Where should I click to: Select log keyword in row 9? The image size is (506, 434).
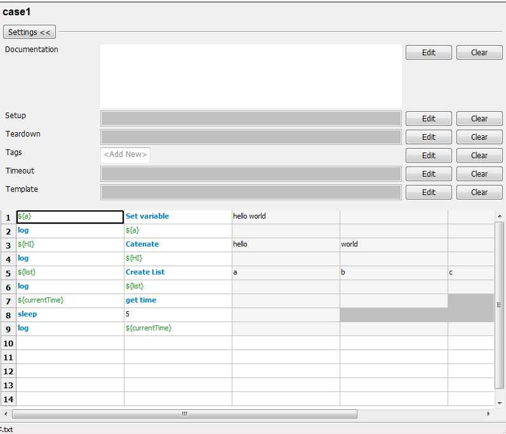[x=70, y=329]
